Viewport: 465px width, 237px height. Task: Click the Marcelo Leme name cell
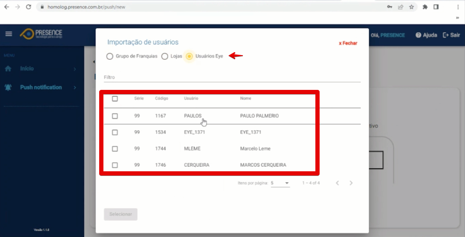[x=255, y=148]
